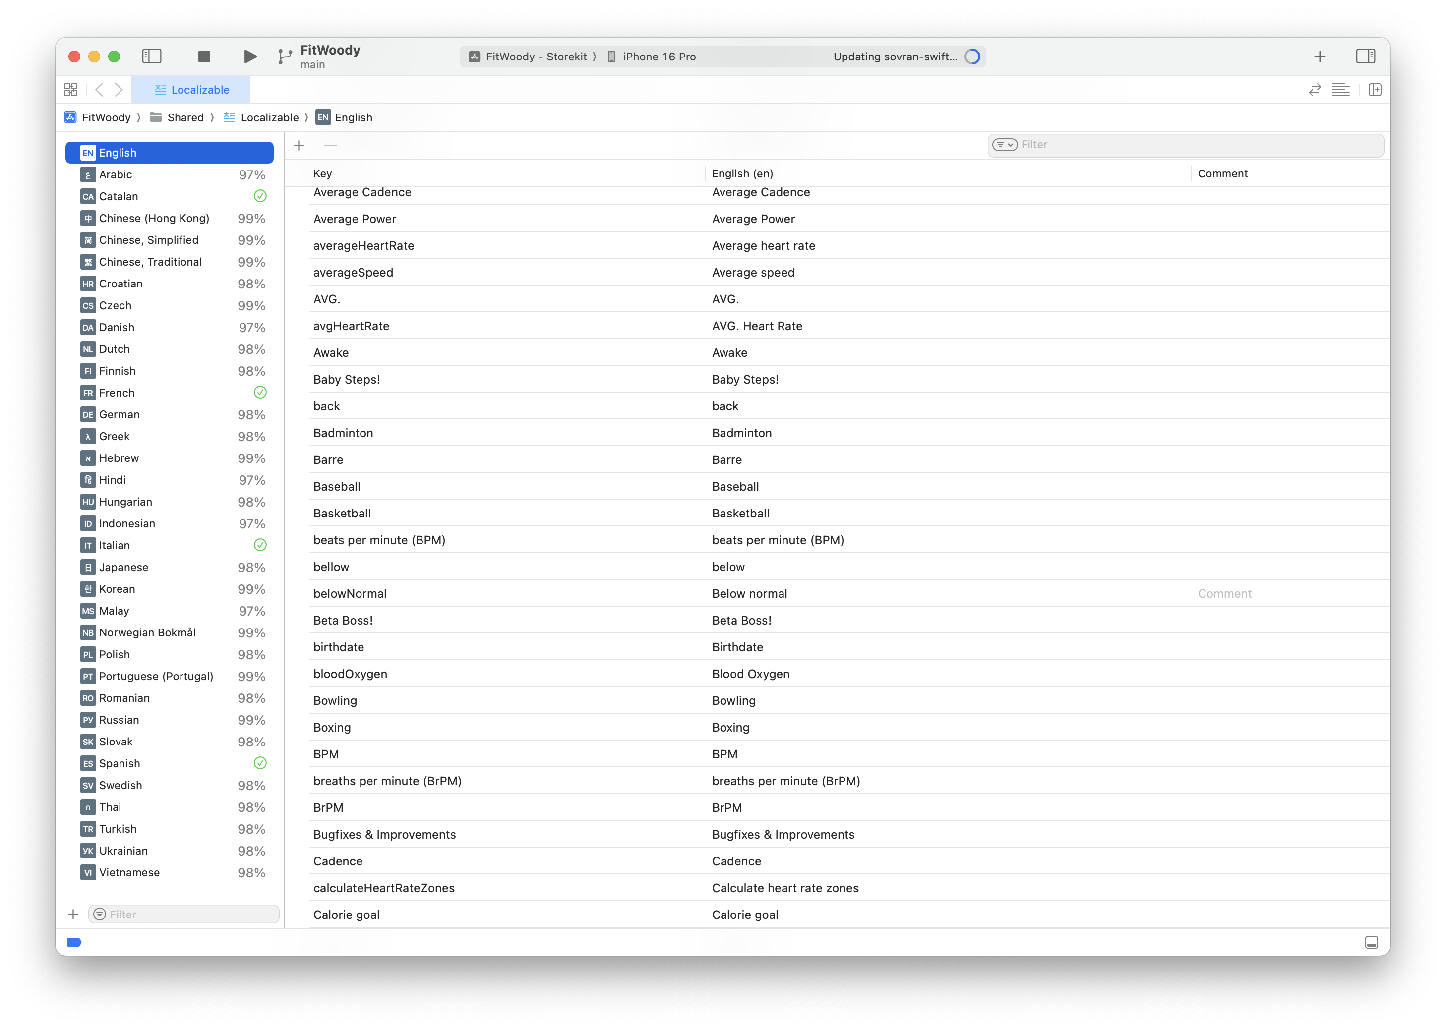1446x1029 pixels.
Task: Select the Localizable editor tab
Action: click(191, 90)
